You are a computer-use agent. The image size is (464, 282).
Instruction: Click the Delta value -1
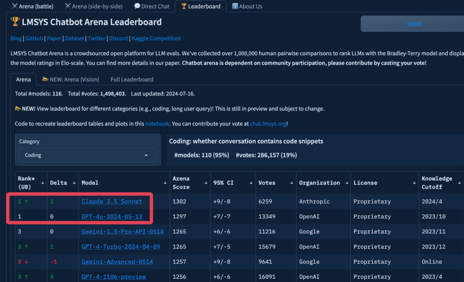[x=53, y=262]
